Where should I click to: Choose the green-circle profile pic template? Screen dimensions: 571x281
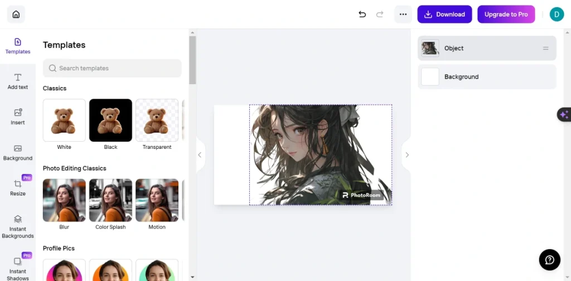[x=157, y=270]
